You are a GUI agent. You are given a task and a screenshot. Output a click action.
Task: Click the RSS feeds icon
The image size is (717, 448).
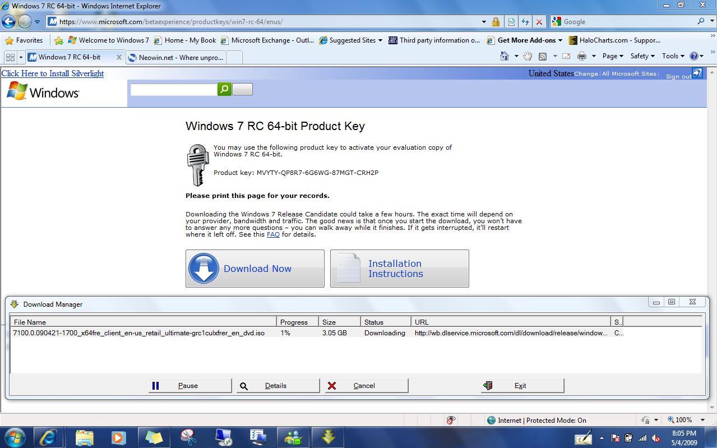542,56
